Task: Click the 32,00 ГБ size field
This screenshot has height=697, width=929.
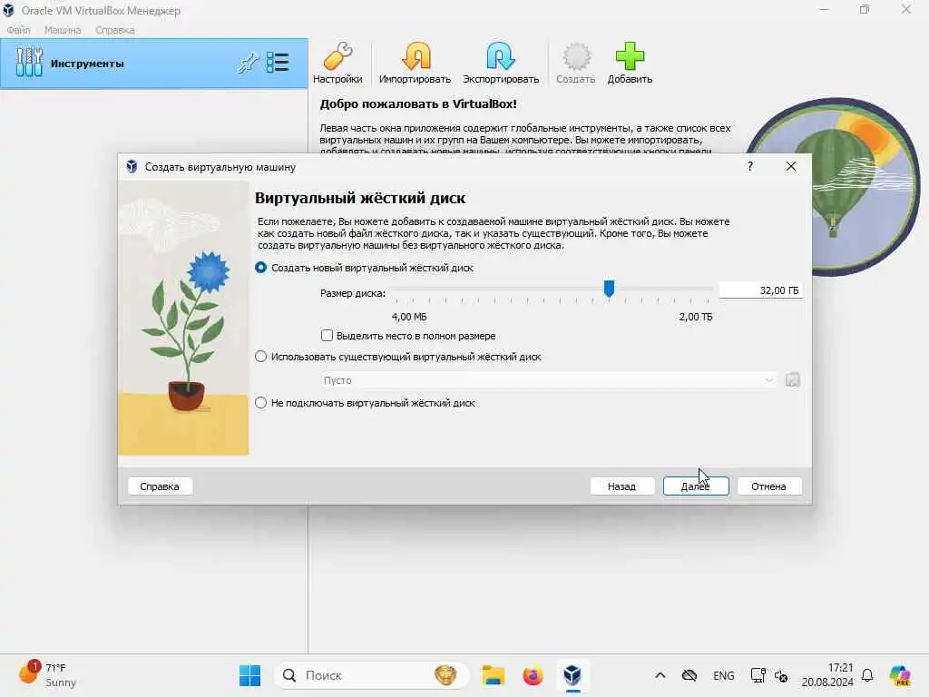Action: point(761,290)
